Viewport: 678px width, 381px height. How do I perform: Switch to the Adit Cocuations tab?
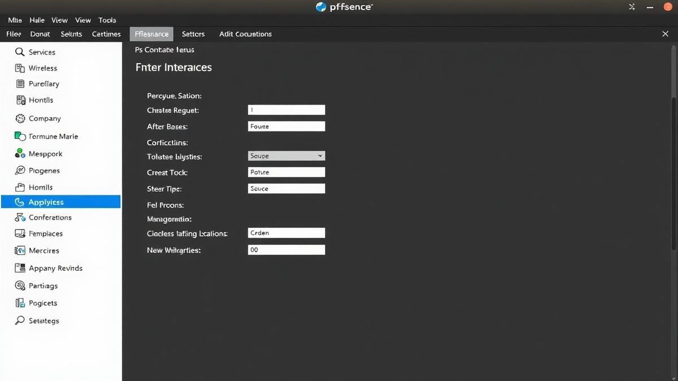click(x=245, y=34)
